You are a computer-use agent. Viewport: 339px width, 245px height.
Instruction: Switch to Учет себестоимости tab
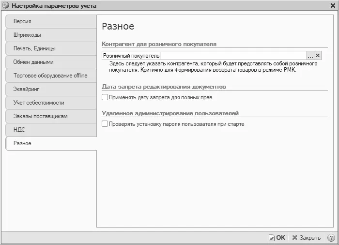pos(51,103)
